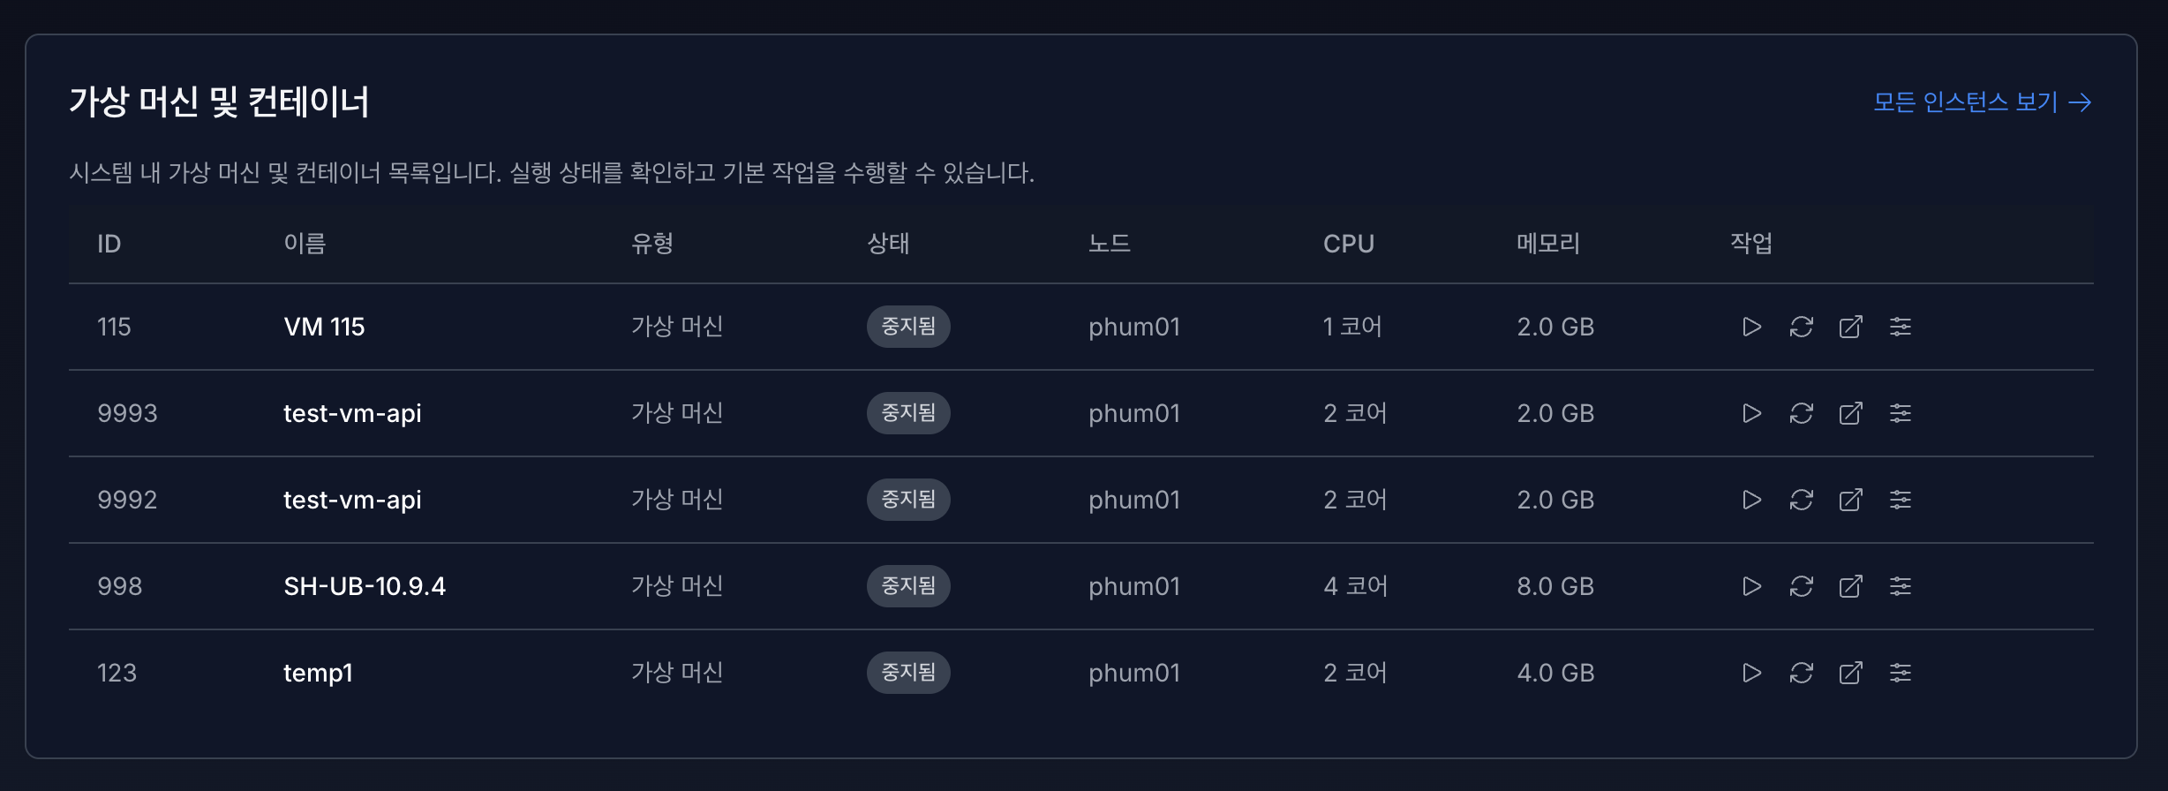Viewport: 2168px width, 791px height.
Task: Restart the SH-UB-10.9.4 virtual machine
Action: click(1802, 585)
